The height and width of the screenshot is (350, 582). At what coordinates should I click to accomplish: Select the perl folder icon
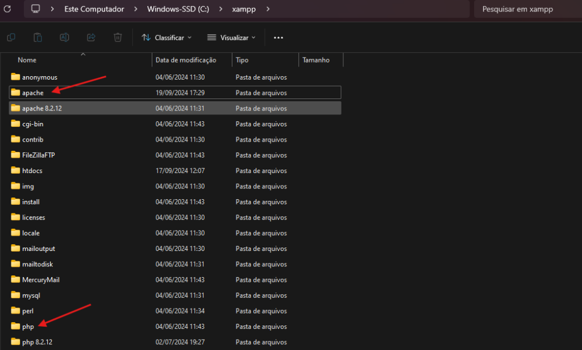coord(15,311)
